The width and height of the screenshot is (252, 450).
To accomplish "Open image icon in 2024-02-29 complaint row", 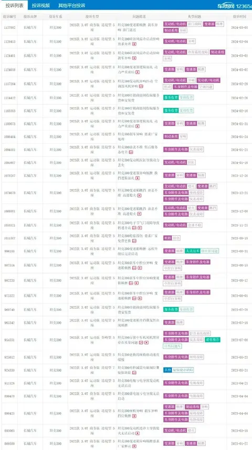I will [141, 86].
